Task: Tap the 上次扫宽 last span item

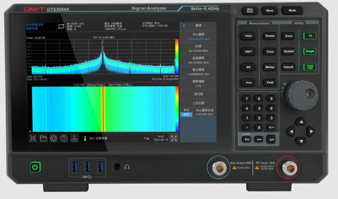Action: (x=198, y=103)
